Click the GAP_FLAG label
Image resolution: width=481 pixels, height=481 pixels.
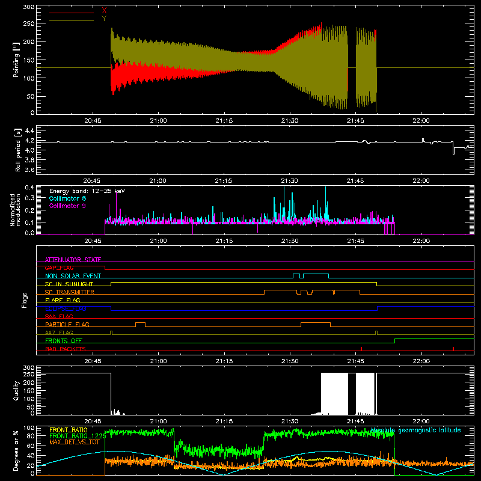point(59,268)
